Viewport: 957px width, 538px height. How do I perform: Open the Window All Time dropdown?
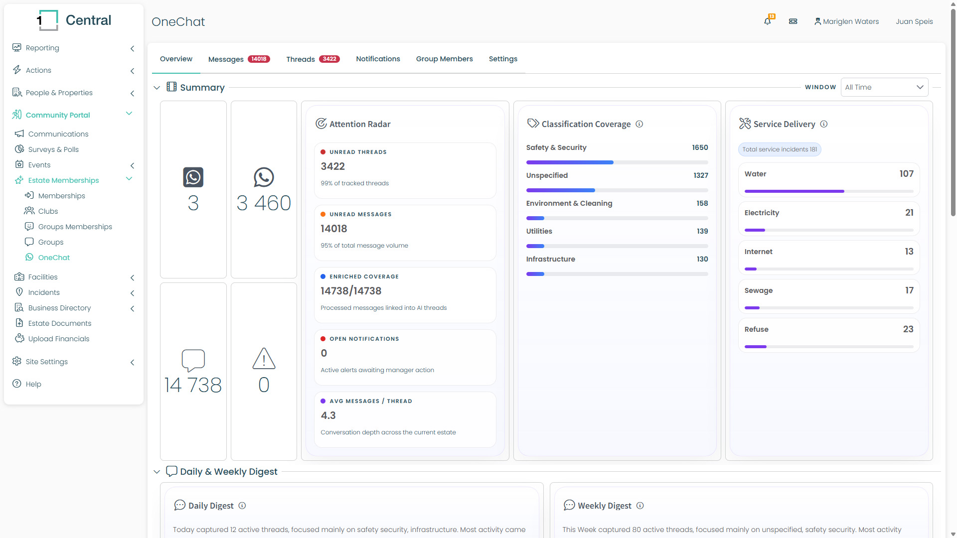pyautogui.click(x=884, y=87)
